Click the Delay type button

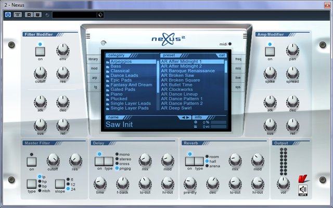pos(109,161)
